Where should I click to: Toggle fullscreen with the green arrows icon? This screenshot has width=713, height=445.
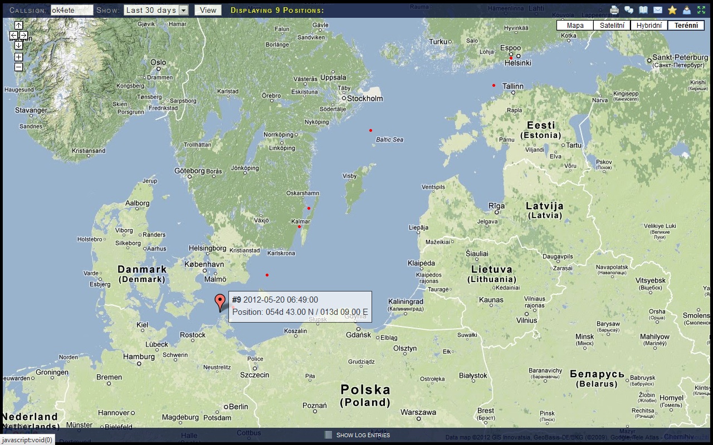[701, 10]
